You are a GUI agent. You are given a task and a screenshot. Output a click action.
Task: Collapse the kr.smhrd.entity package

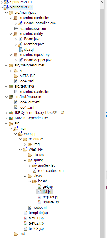tap(11, 34)
